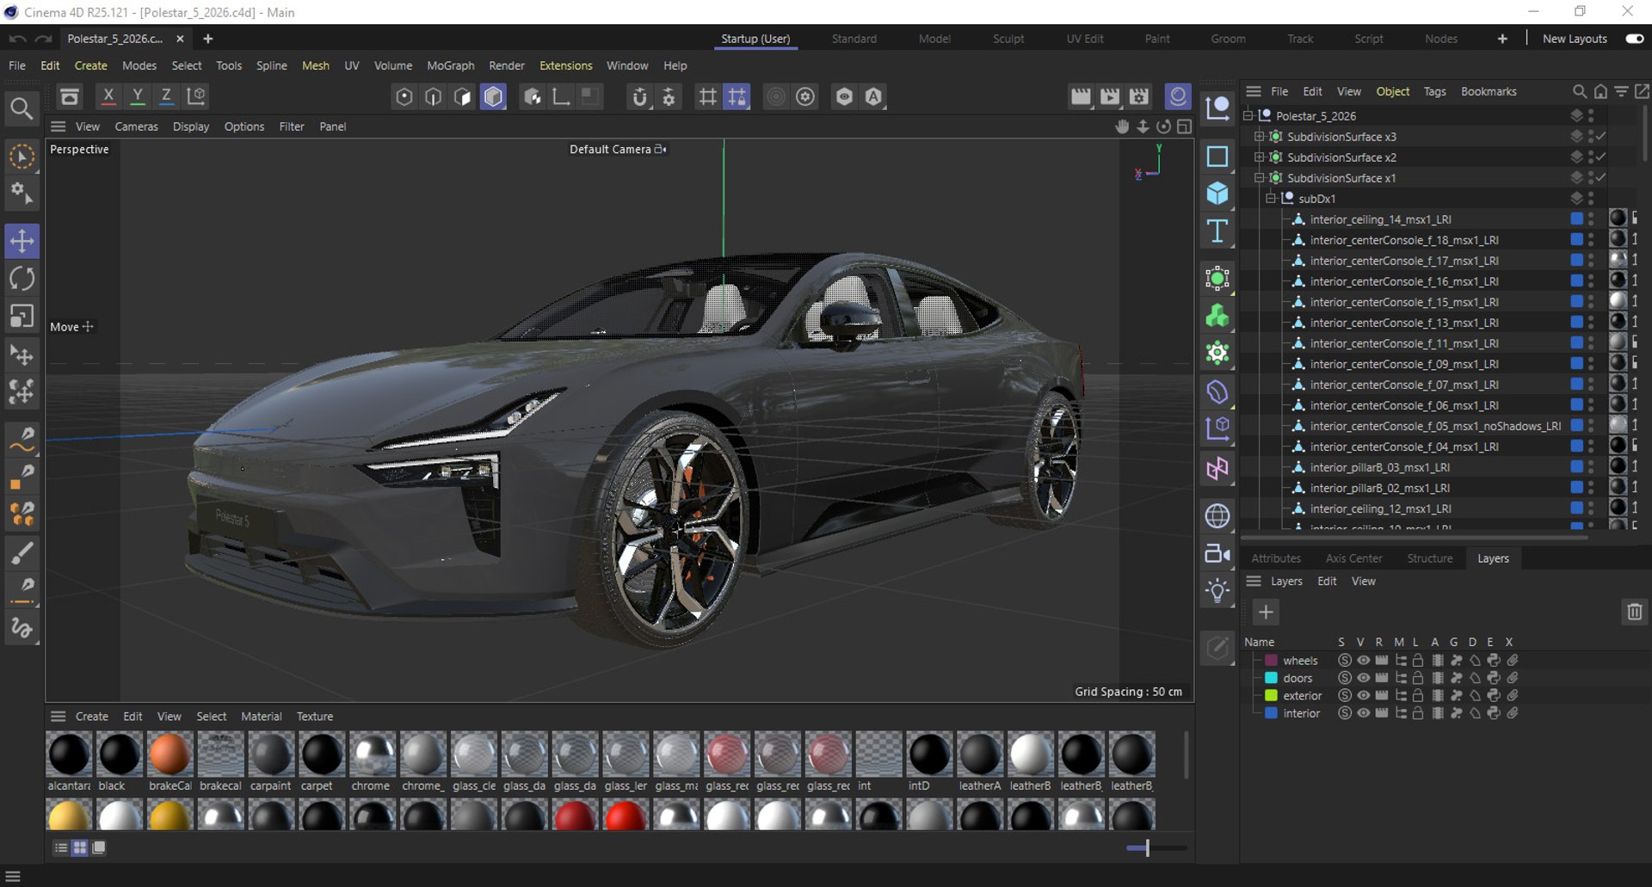The height and width of the screenshot is (887, 1652).
Task: Add a Text spline object
Action: click(x=1217, y=231)
